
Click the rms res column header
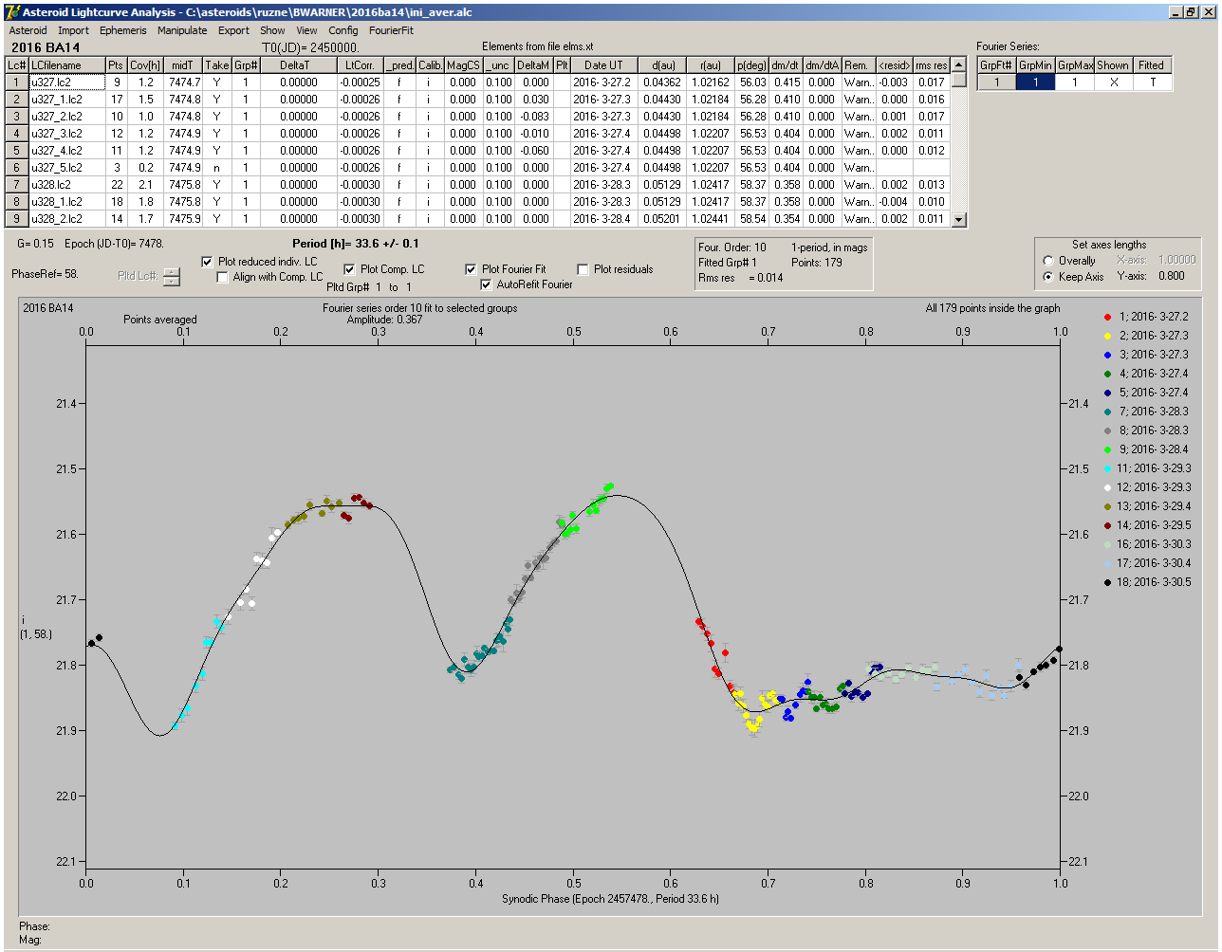[932, 65]
